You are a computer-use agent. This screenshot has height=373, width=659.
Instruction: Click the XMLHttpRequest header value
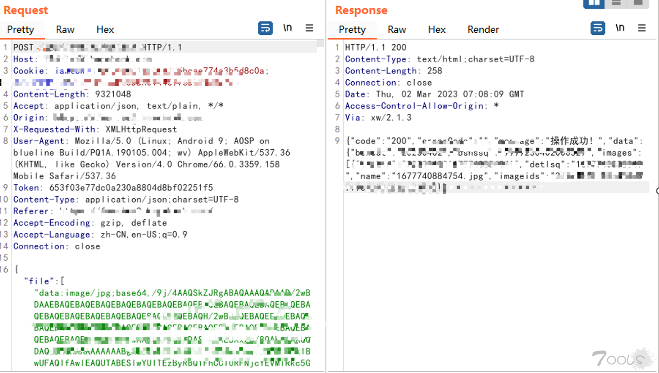click(x=141, y=129)
